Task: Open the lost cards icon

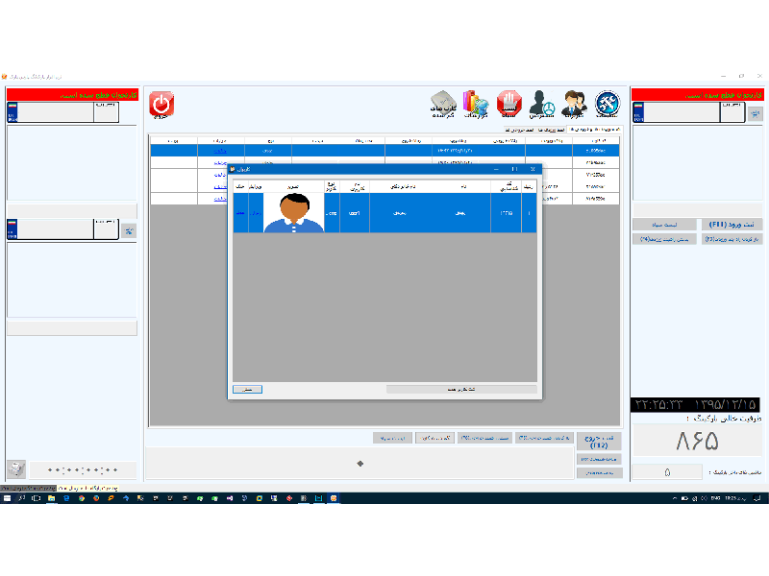Action: pyautogui.click(x=442, y=104)
